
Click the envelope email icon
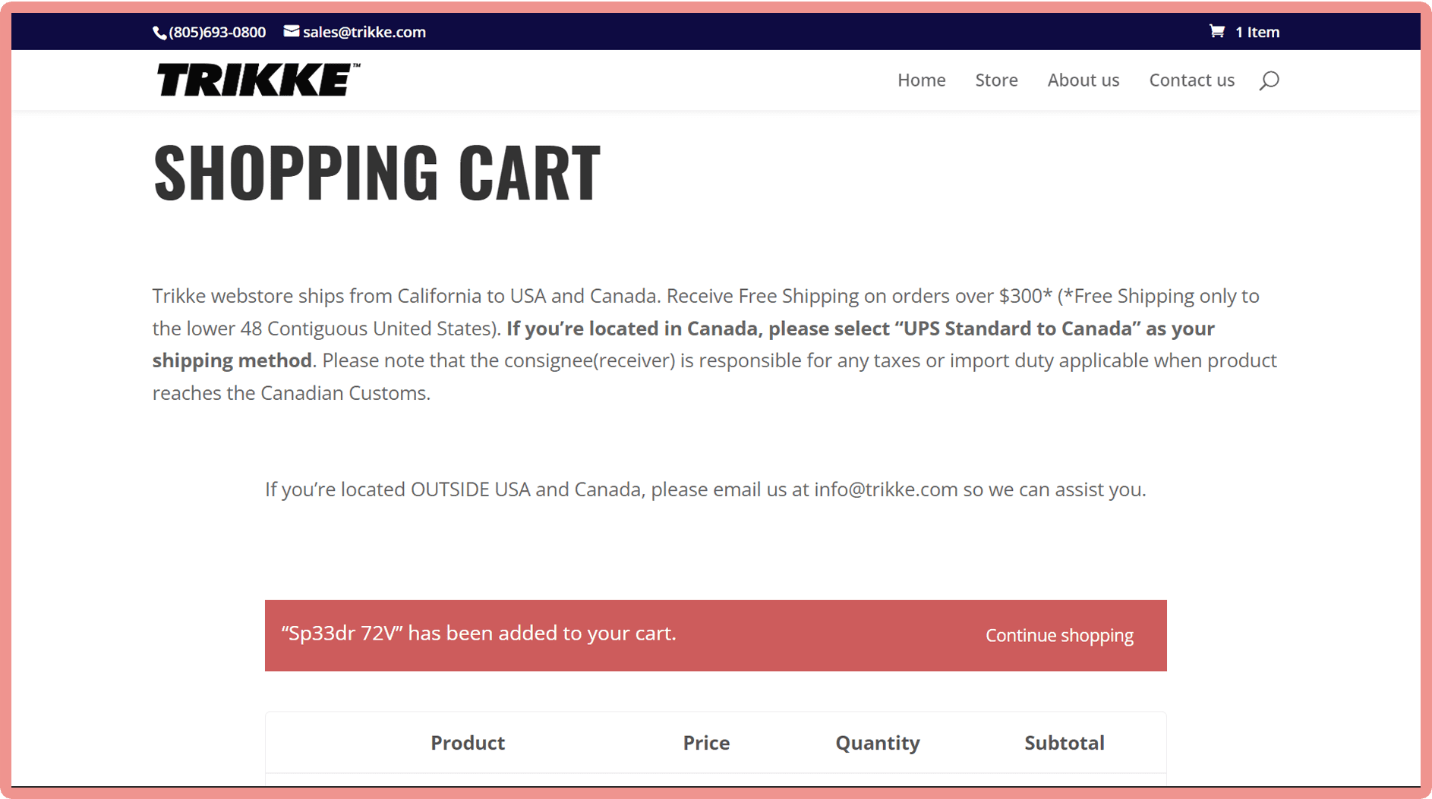tap(291, 32)
